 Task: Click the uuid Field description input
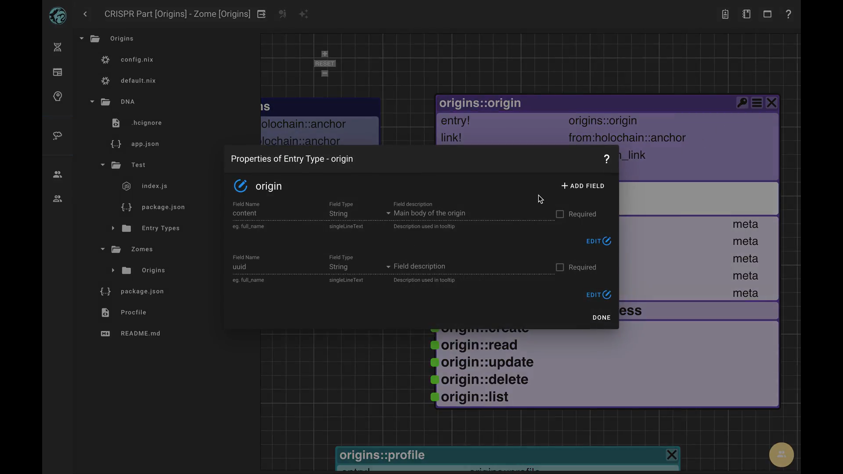[x=472, y=266]
